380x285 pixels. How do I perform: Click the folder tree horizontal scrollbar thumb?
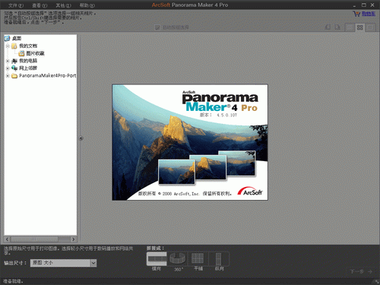click(34, 239)
